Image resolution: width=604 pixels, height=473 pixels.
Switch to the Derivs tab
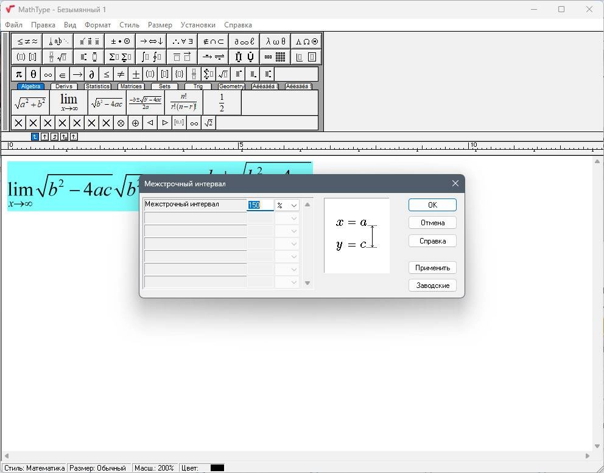(x=64, y=86)
